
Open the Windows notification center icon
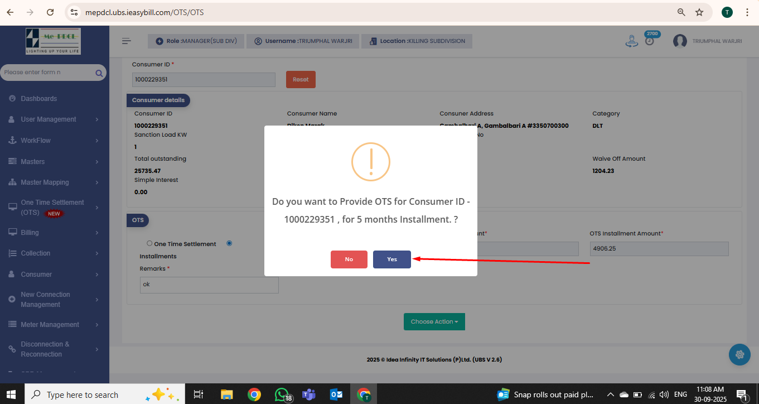click(x=742, y=395)
